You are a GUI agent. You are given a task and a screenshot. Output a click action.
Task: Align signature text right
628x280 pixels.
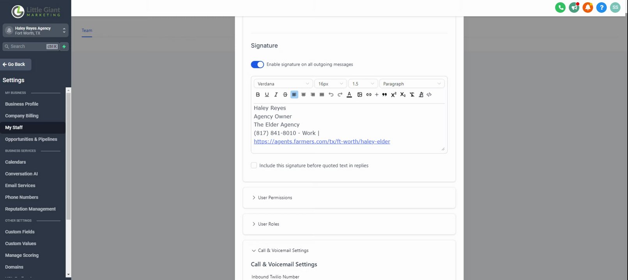(x=313, y=94)
